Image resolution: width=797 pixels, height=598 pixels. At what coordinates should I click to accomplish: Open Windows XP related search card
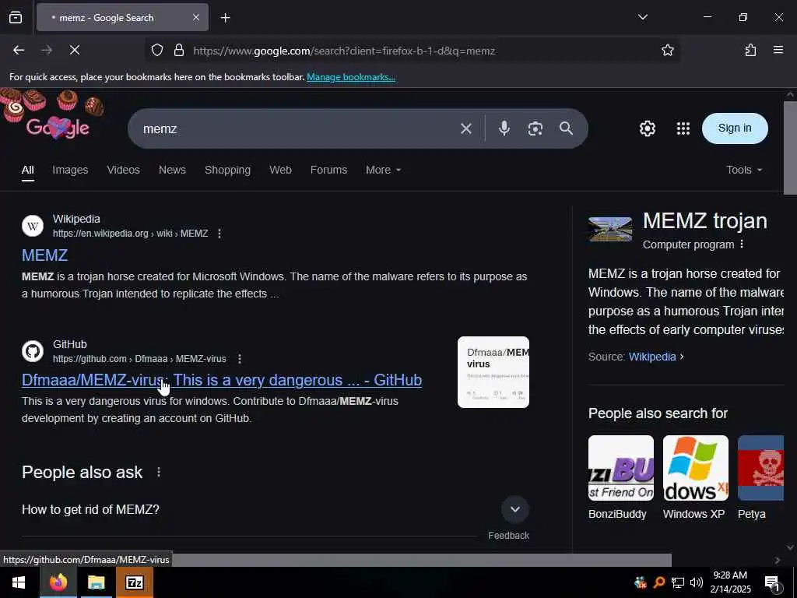pyautogui.click(x=695, y=477)
